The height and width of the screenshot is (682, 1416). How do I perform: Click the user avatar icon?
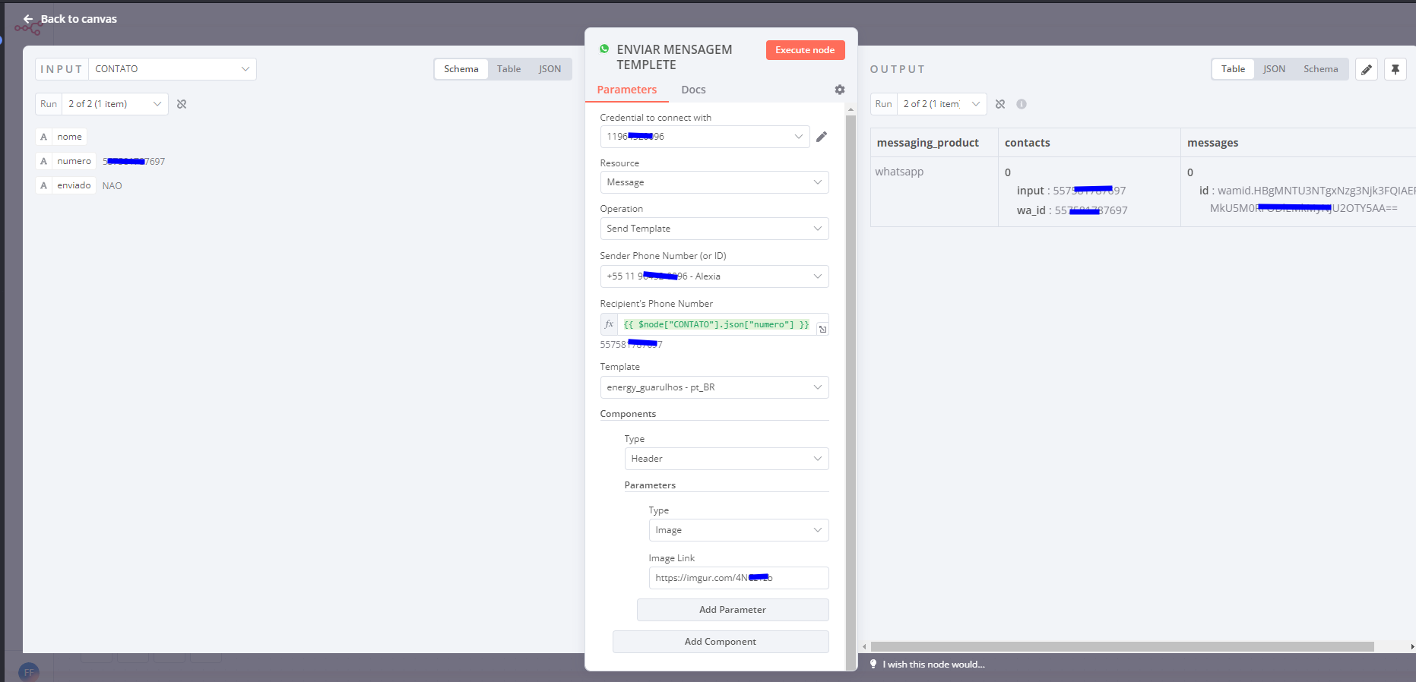coord(28,672)
